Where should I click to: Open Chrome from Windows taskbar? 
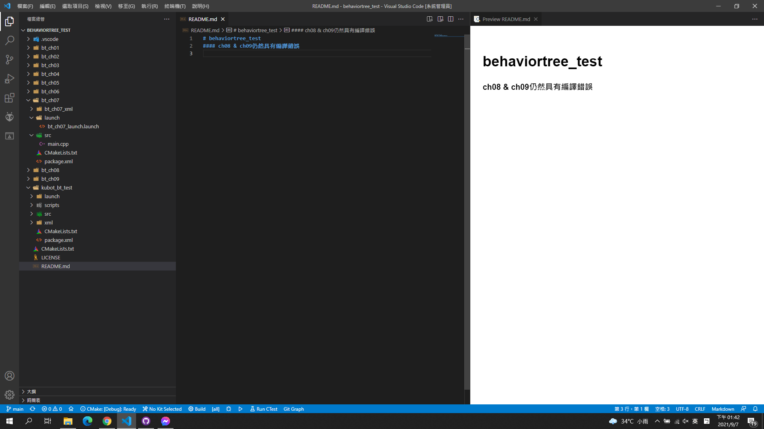click(x=107, y=421)
